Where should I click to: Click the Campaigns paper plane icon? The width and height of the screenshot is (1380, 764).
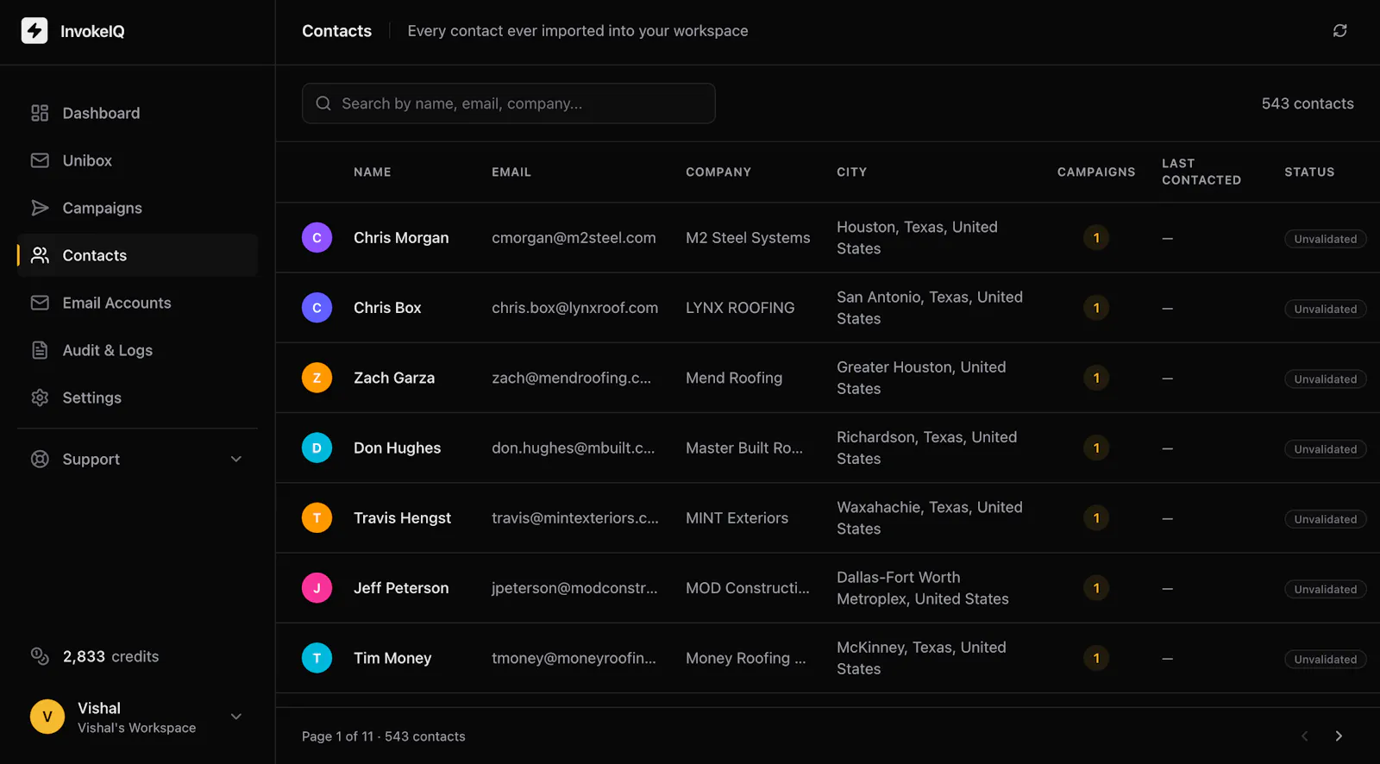point(40,208)
